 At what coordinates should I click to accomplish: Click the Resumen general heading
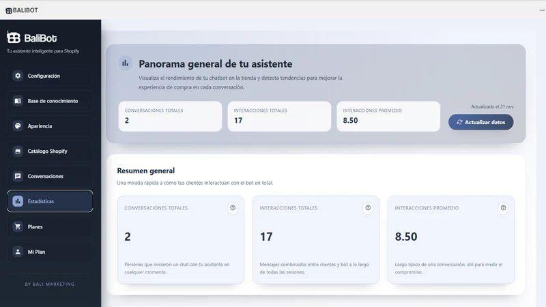pyautogui.click(x=146, y=171)
